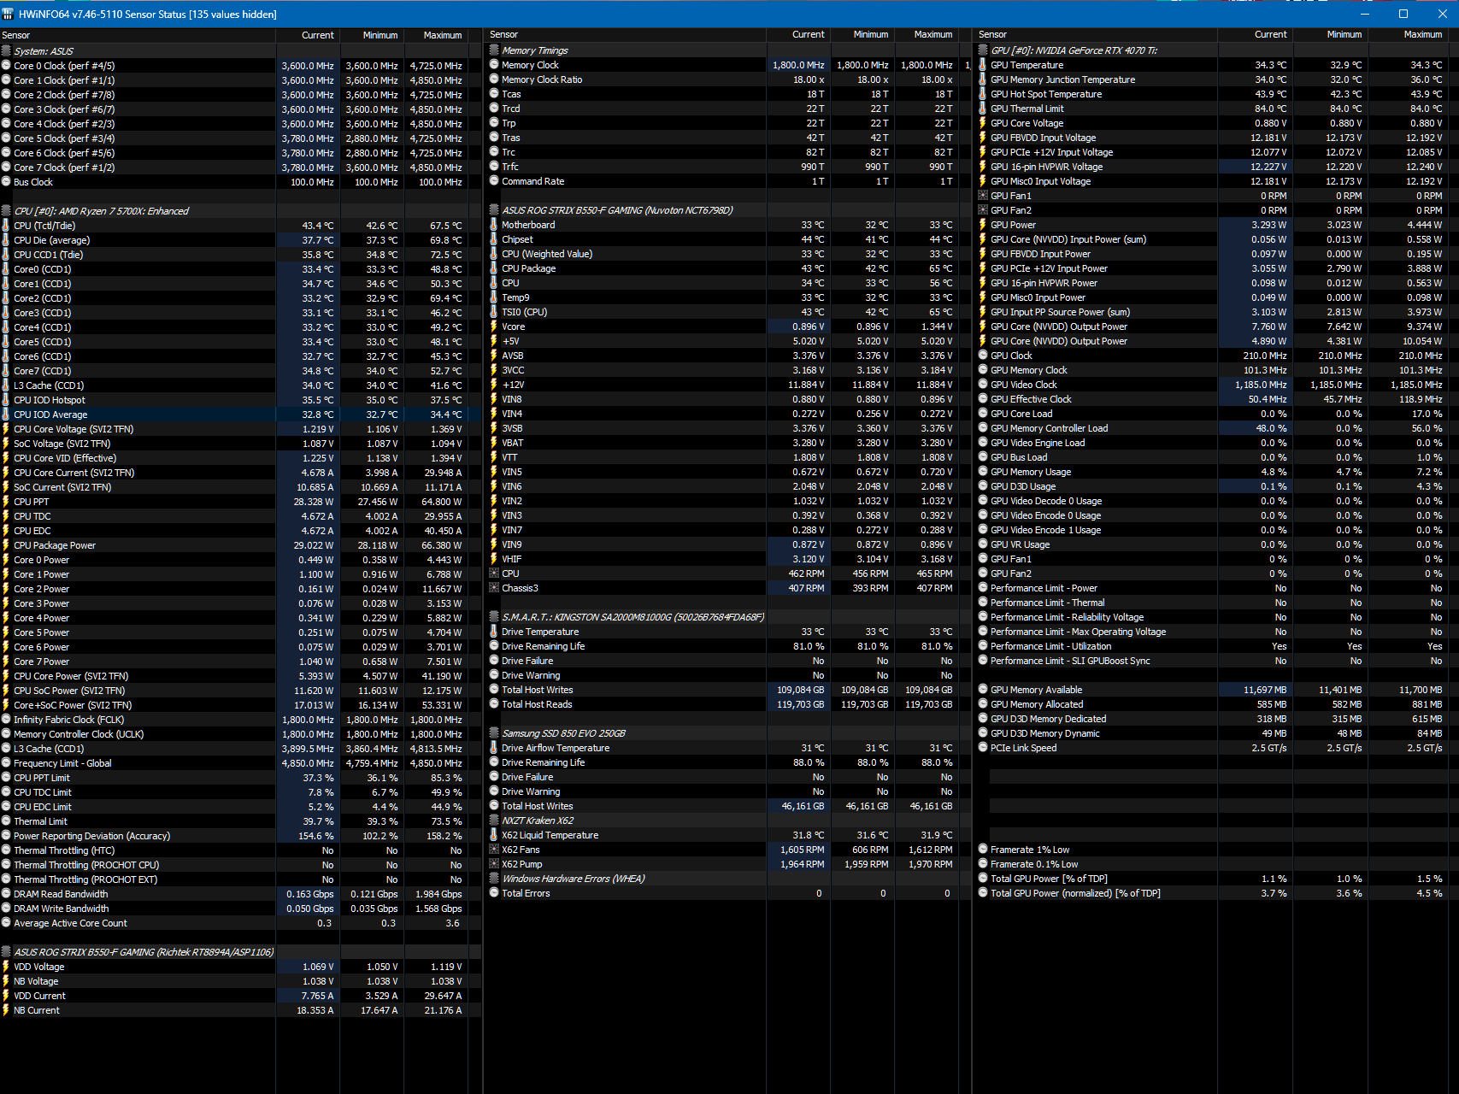Click the fan icon beside X62 Pump
Viewport: 1459px width, 1094px height.
494,864
